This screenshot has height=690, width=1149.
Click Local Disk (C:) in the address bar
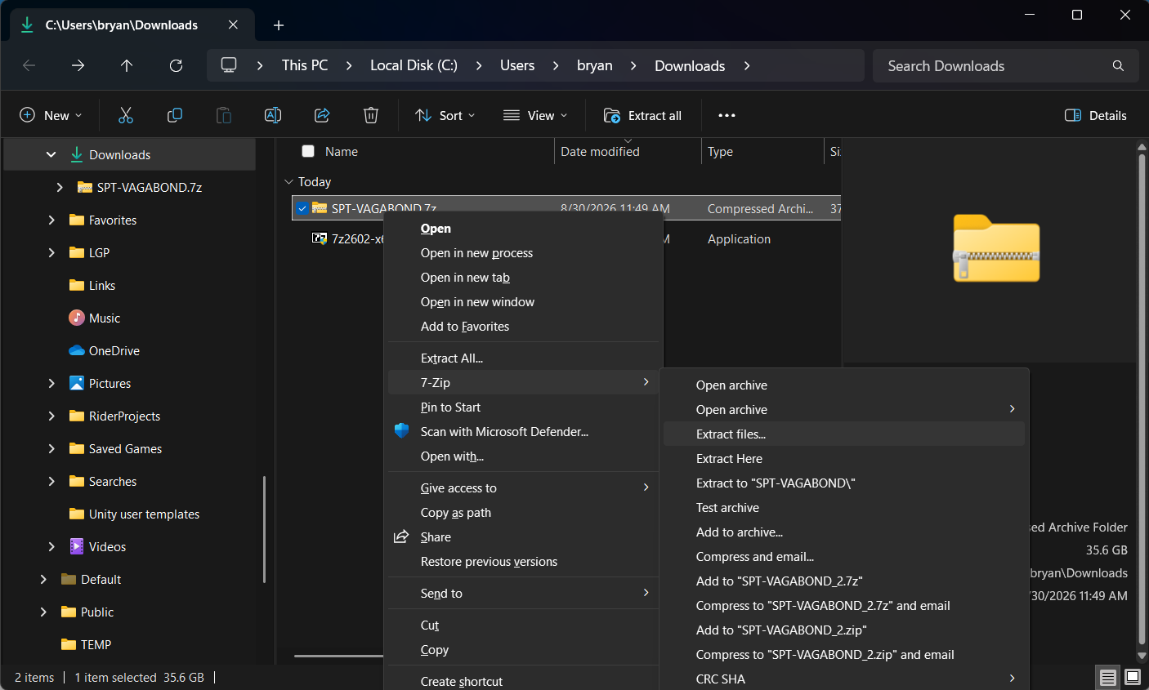[x=414, y=65]
